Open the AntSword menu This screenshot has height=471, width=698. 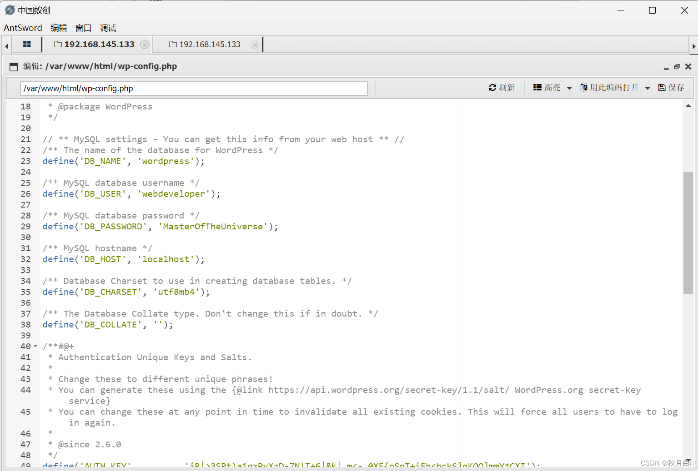[22, 28]
